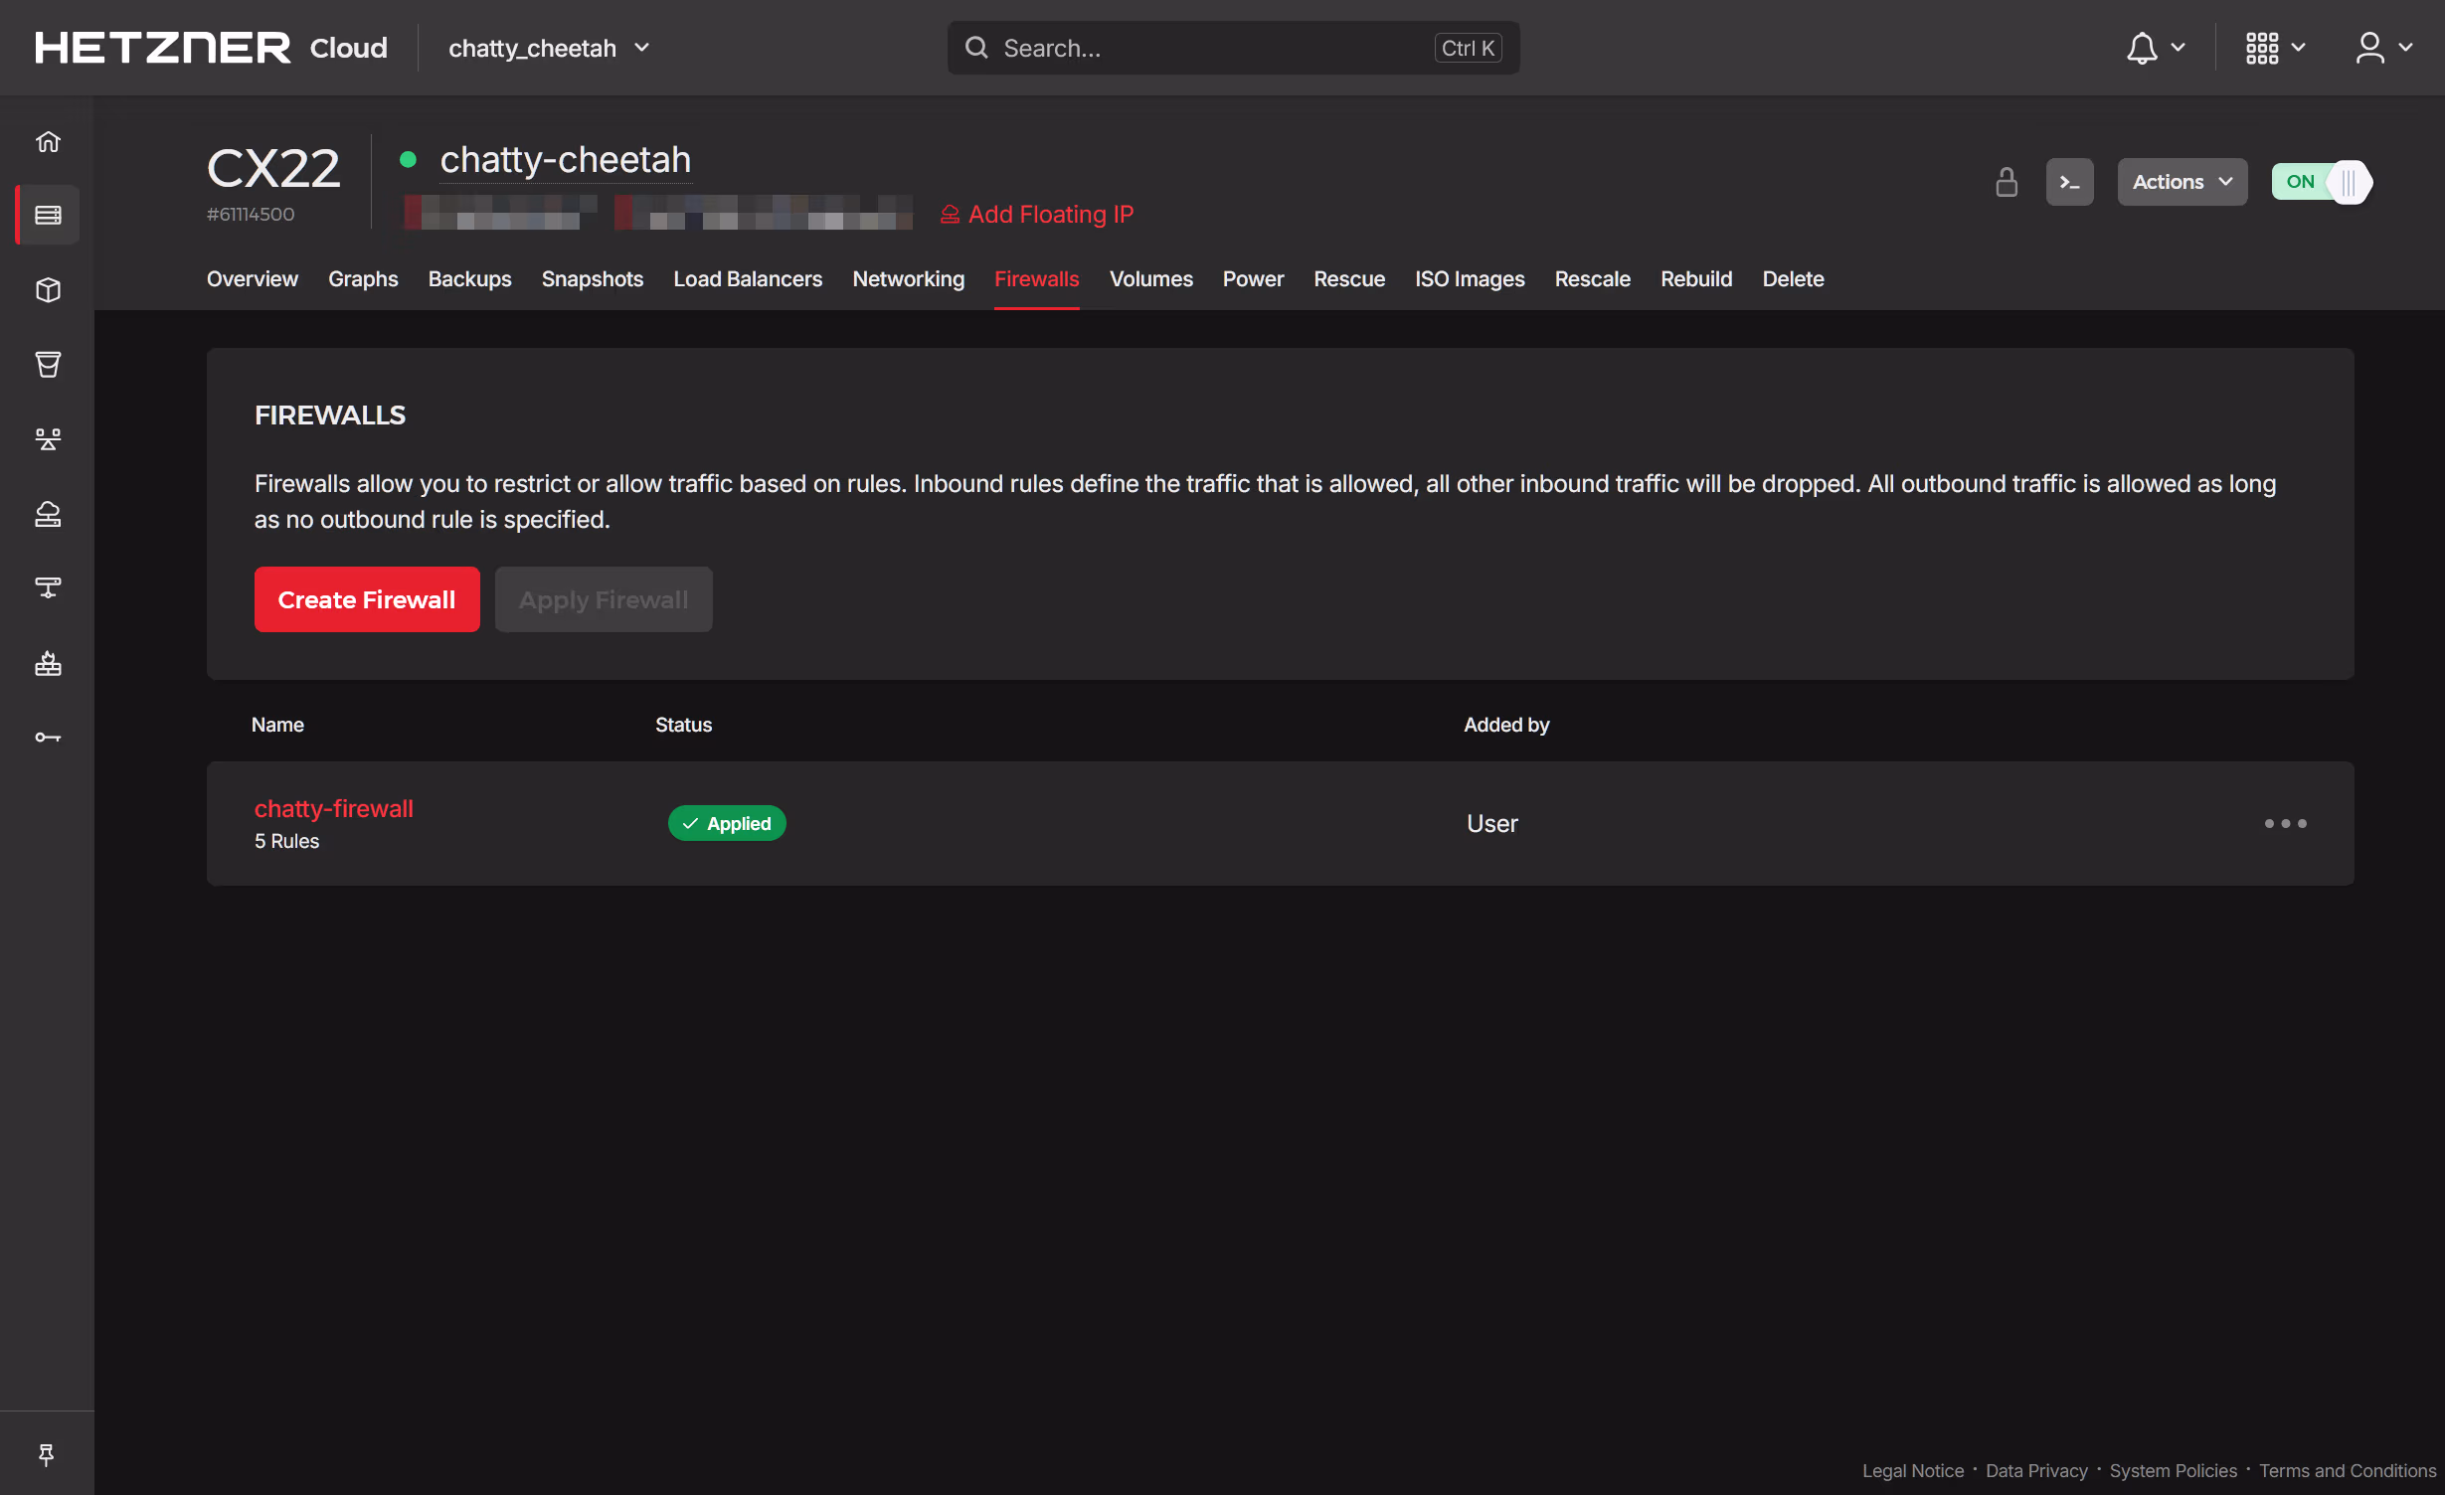Pin the sidebar with the pin icon
2445x1495 pixels.
point(46,1454)
